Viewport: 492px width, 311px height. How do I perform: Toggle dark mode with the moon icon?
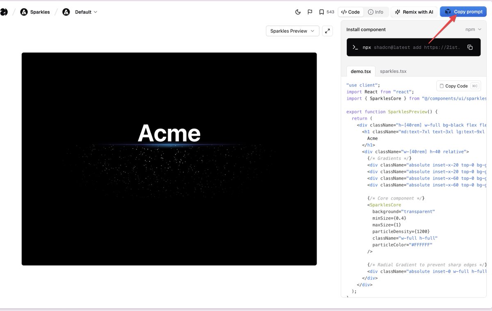[298, 12]
